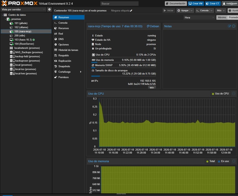The height and width of the screenshot is (196, 238).
Task: Expand the Cortafuego submenu arrow
Action: [80, 72]
